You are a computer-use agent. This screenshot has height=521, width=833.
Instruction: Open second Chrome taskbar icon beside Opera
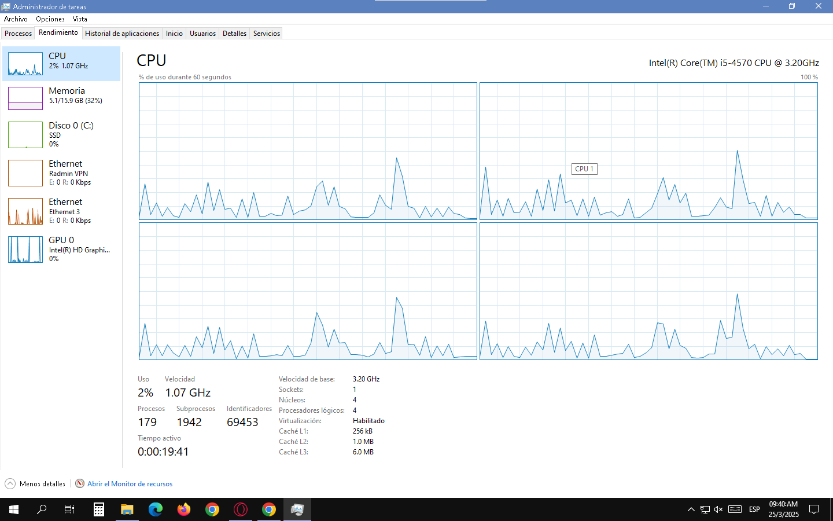coord(269,509)
